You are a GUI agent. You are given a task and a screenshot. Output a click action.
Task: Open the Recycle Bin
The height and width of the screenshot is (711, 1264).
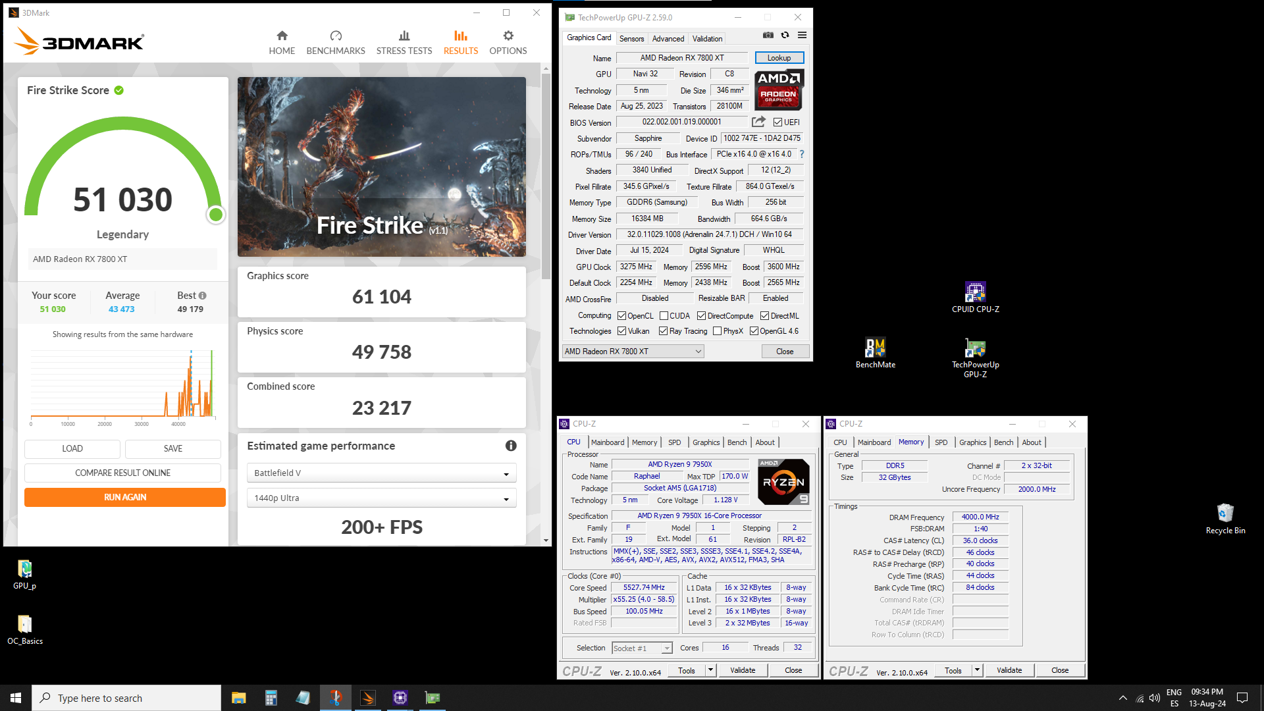1225,519
